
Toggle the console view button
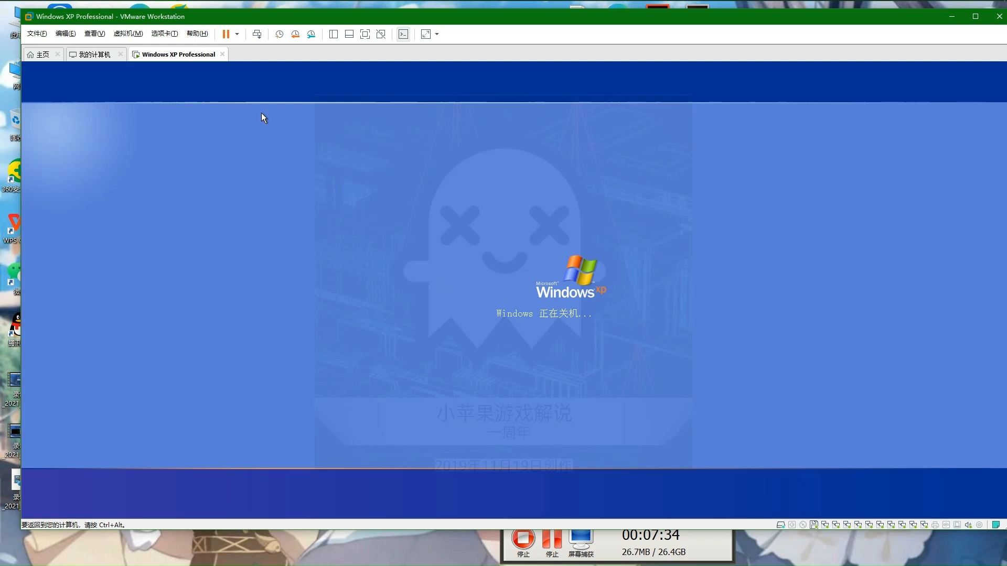(x=403, y=34)
